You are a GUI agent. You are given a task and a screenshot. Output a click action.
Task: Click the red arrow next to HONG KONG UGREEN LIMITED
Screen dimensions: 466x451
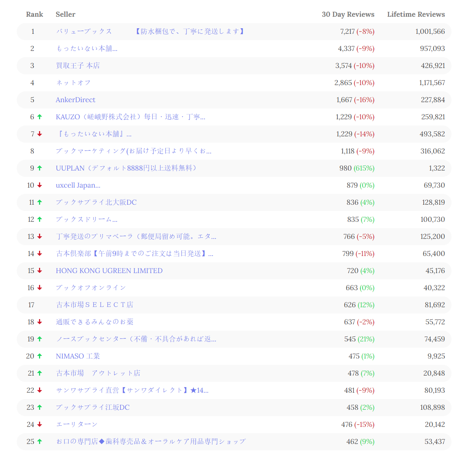pos(40,271)
